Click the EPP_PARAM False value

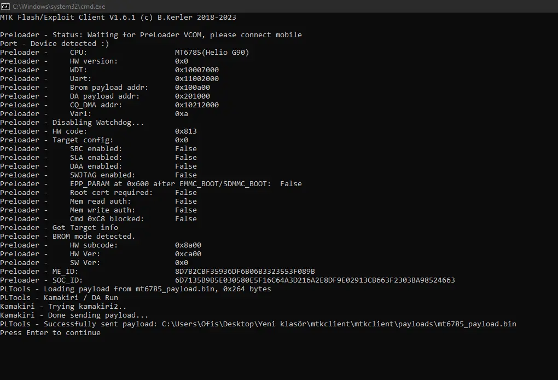click(290, 184)
